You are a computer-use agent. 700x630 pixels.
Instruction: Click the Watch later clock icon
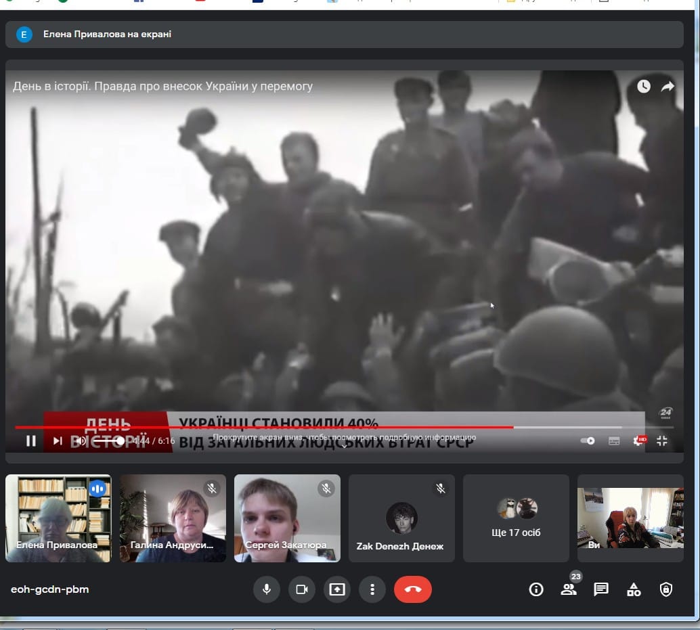[643, 86]
